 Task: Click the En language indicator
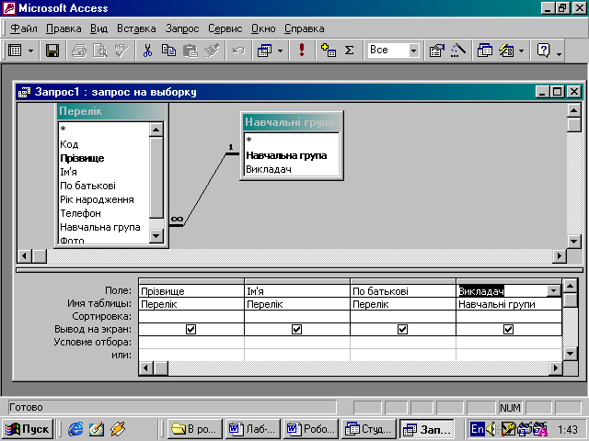coord(477,429)
